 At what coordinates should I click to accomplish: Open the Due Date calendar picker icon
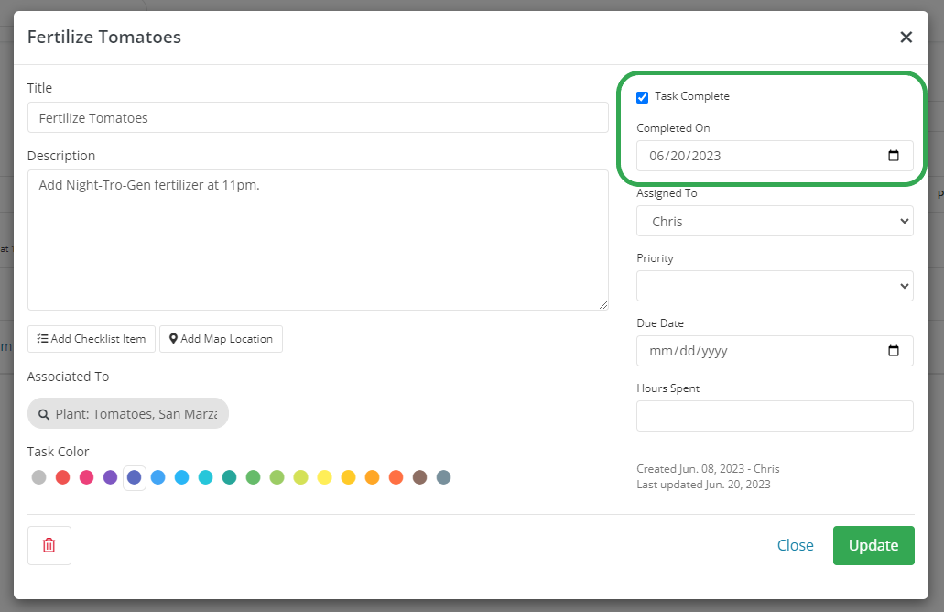coord(894,351)
